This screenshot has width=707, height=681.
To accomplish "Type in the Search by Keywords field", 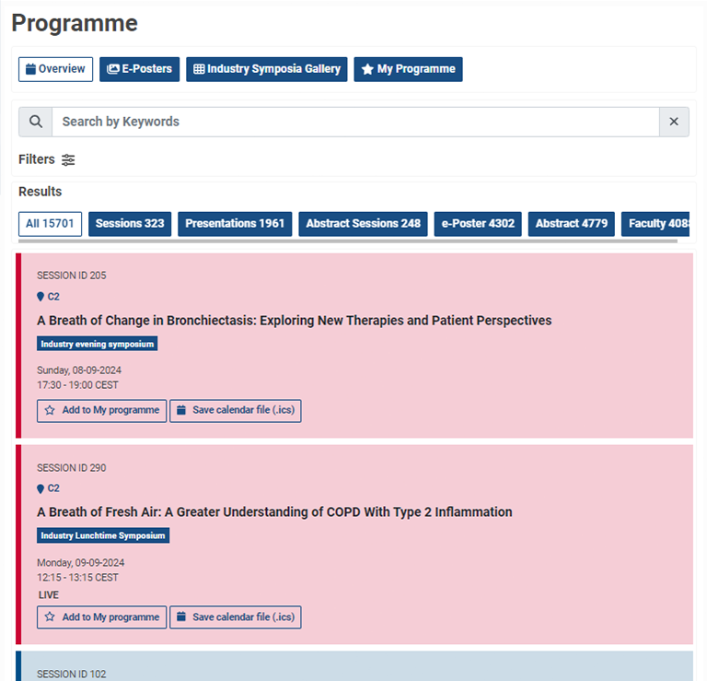I will click(x=354, y=122).
